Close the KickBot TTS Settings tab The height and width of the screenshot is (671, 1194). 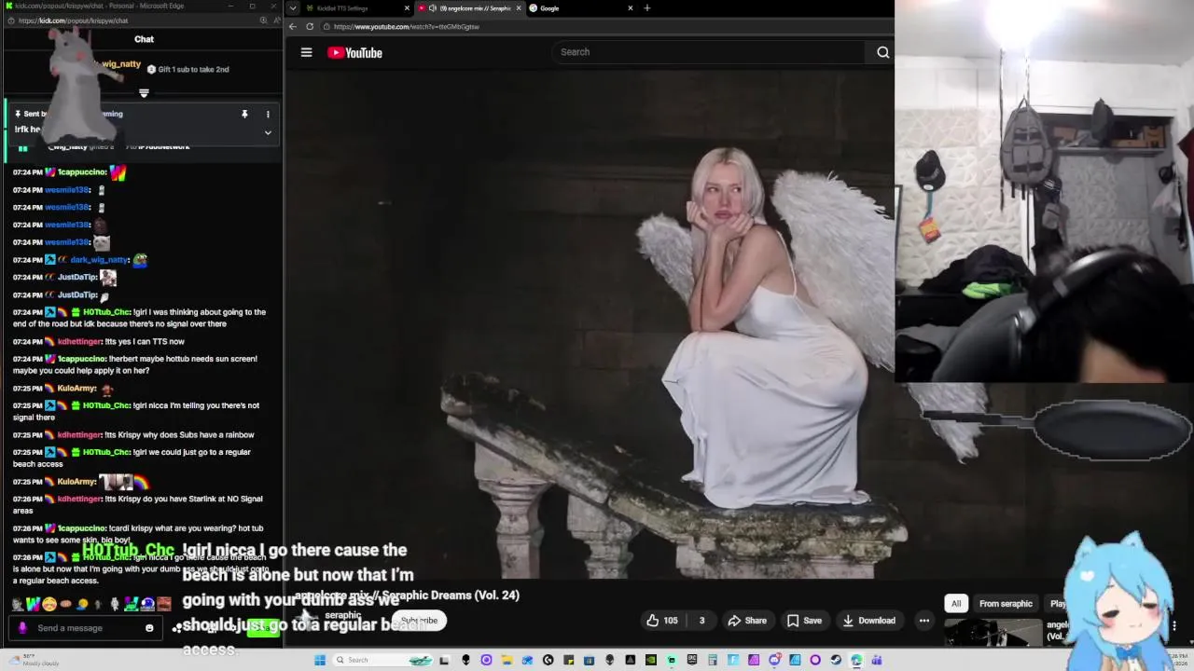[407, 8]
